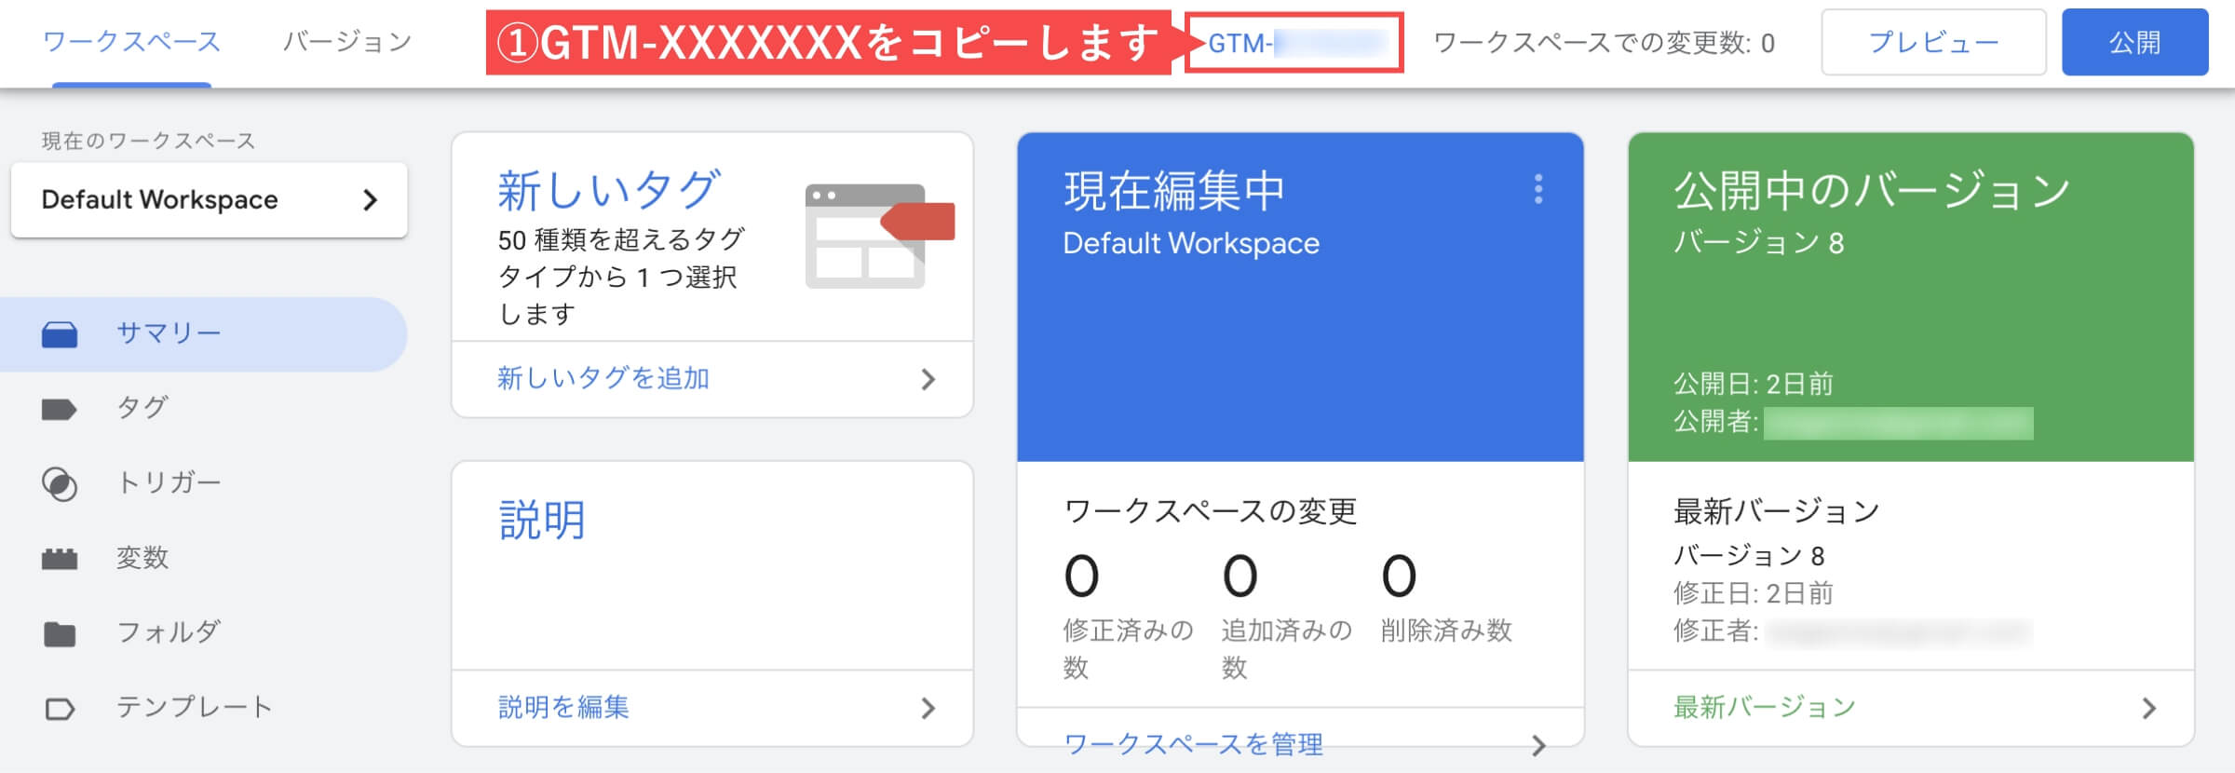Click the 説明 heading
2235x773 pixels.
(542, 520)
